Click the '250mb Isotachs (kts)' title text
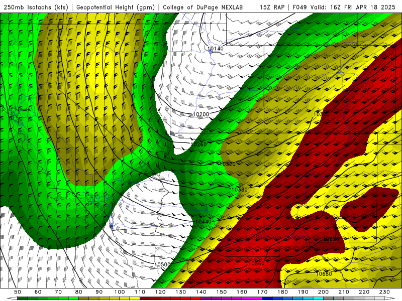 (36, 7)
